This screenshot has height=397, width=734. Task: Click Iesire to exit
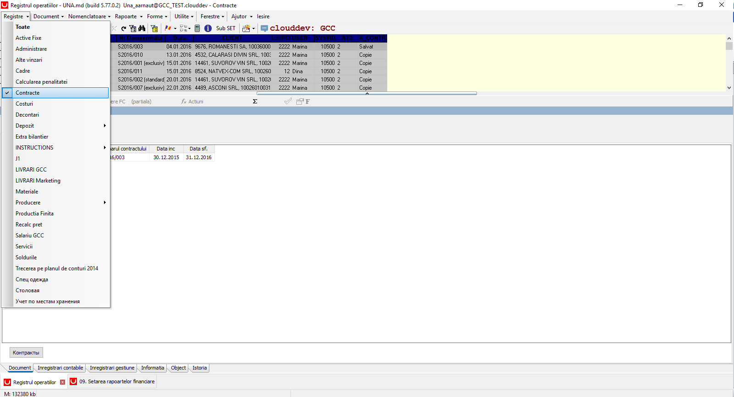pyautogui.click(x=263, y=16)
